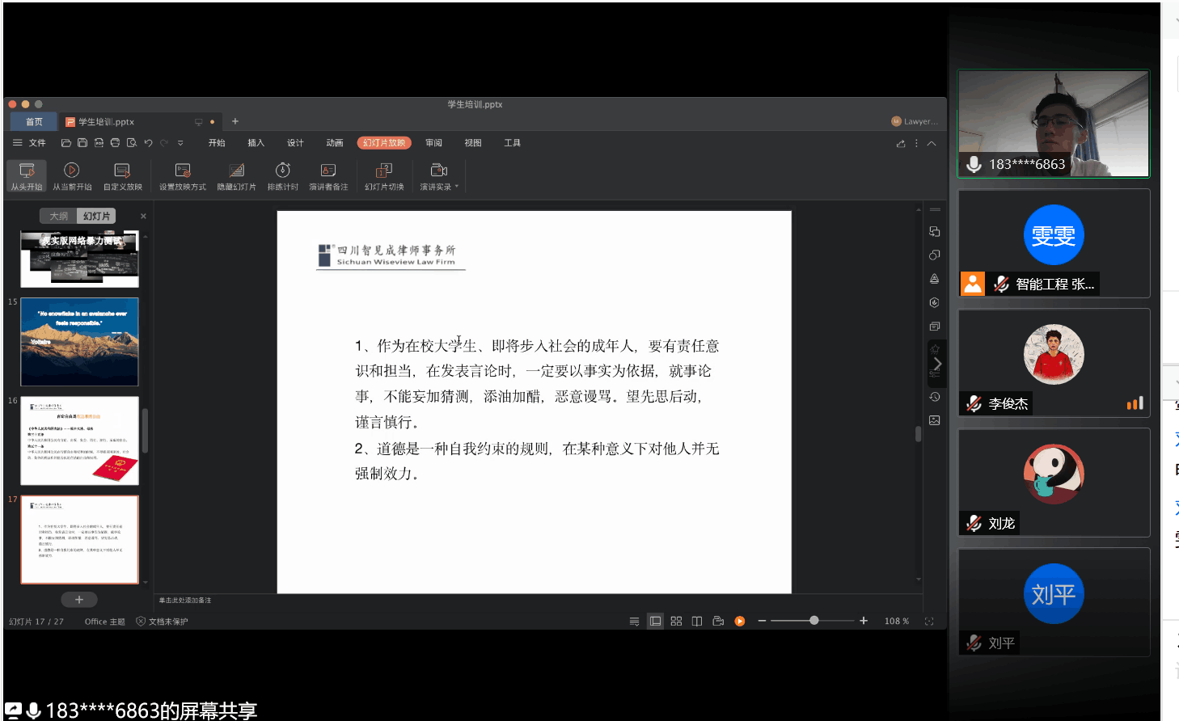This screenshot has height=721, width=1179.
Task: Click add new slide plus button
Action: tap(79, 600)
